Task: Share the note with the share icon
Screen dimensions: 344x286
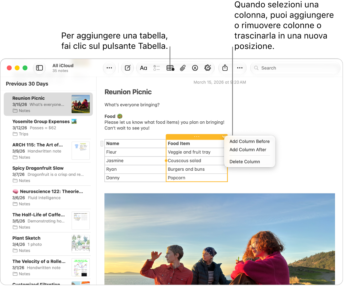Action: click(x=225, y=68)
